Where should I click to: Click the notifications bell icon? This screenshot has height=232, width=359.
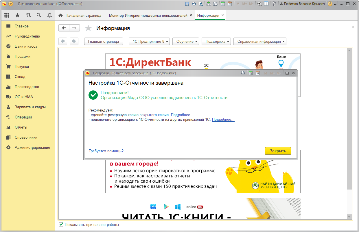pyautogui.click(x=49, y=15)
